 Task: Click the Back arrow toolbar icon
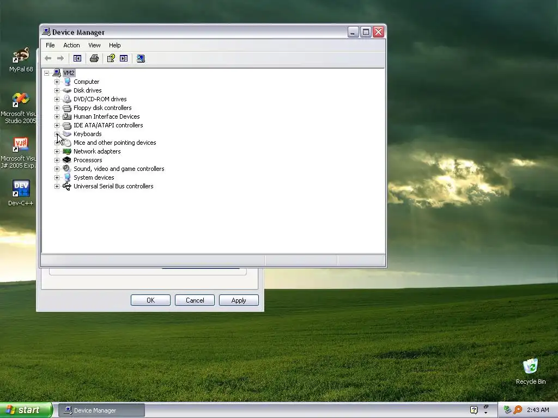point(48,58)
